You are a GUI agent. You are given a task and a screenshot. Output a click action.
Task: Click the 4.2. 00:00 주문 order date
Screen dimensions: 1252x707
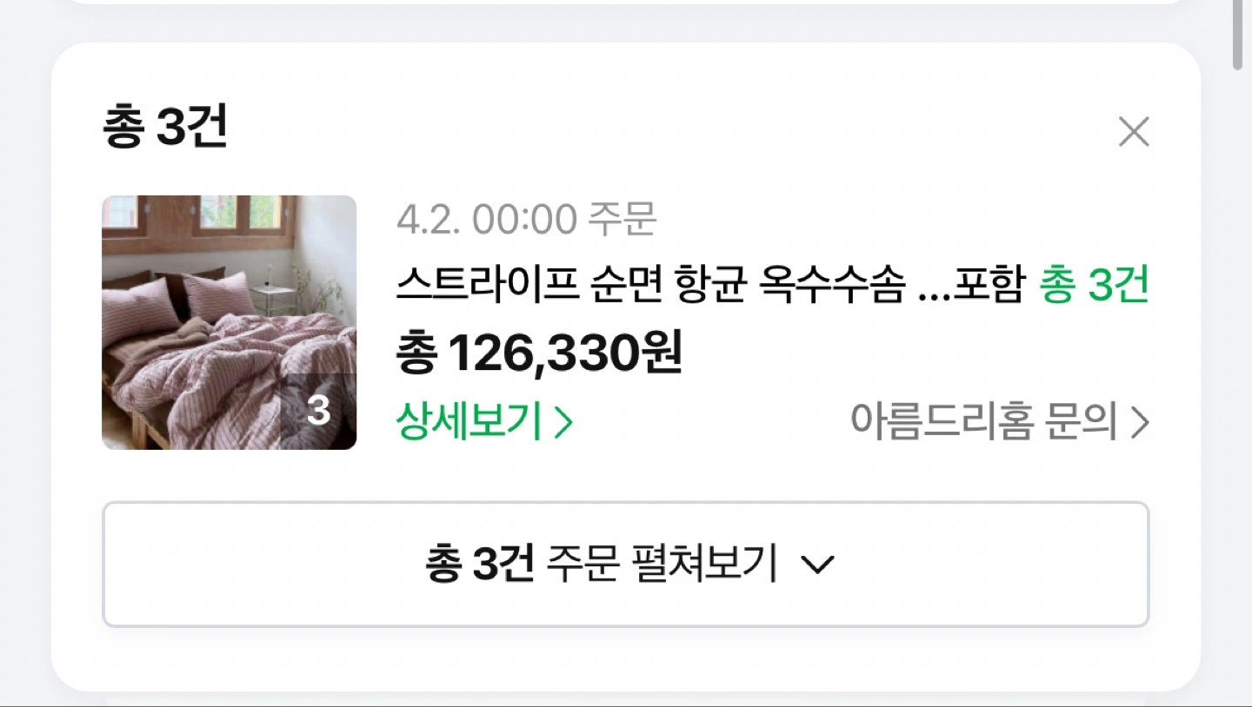(526, 219)
